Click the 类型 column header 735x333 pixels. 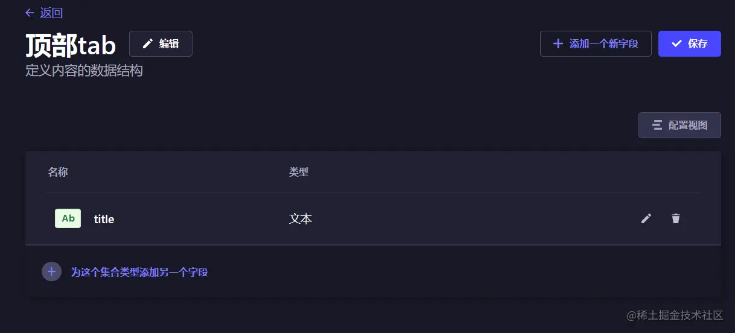pyautogui.click(x=299, y=172)
